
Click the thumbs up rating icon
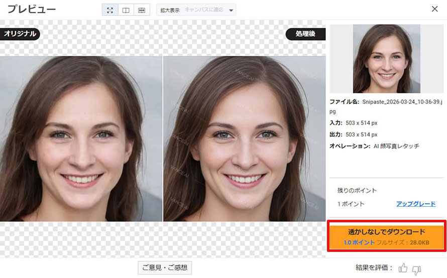click(403, 268)
